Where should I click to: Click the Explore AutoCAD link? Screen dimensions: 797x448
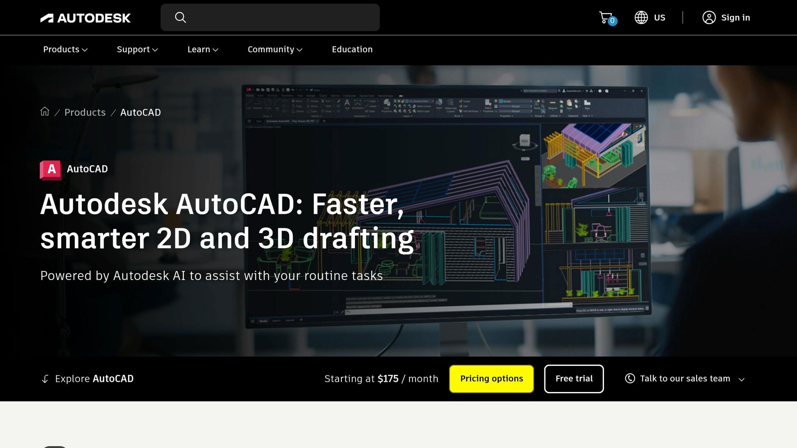pos(94,379)
